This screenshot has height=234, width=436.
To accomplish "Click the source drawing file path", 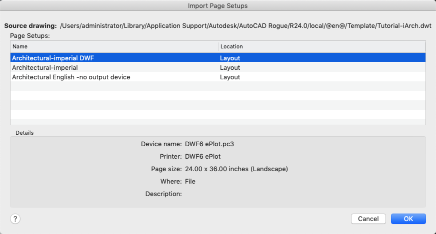I will pos(245,25).
